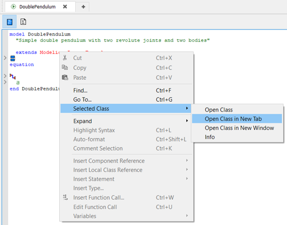Select Insert Type... menu entry
287x225 pixels.
click(x=127, y=188)
